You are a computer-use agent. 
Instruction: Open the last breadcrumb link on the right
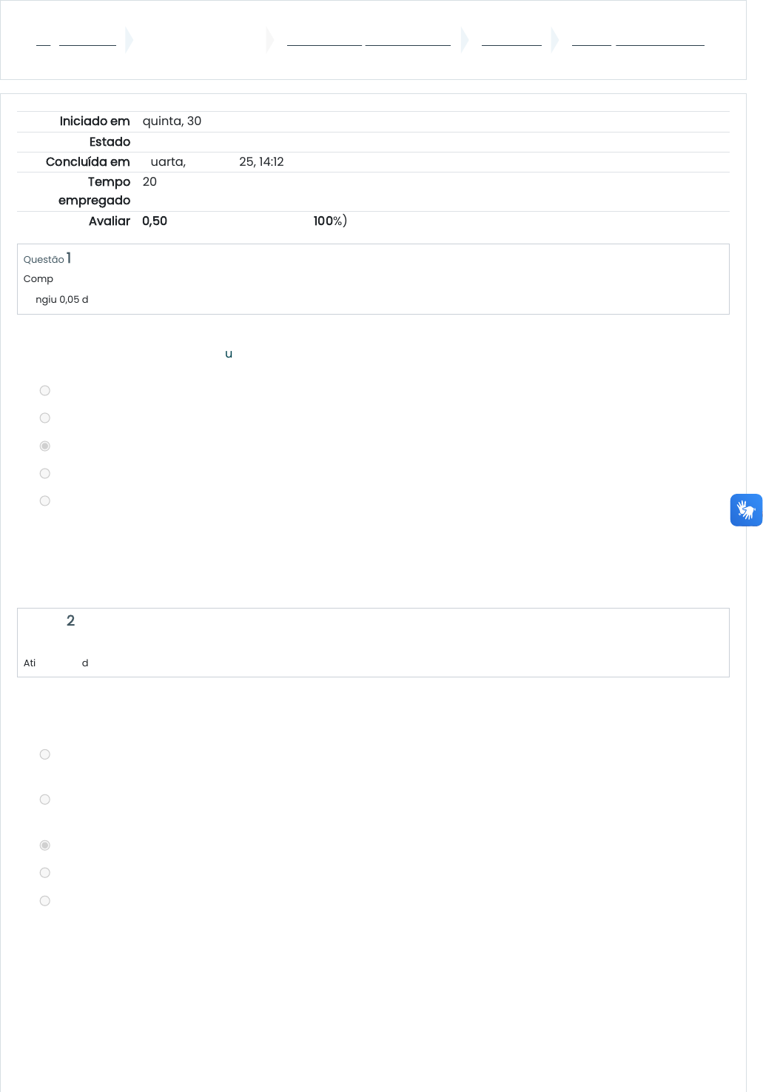point(638,40)
